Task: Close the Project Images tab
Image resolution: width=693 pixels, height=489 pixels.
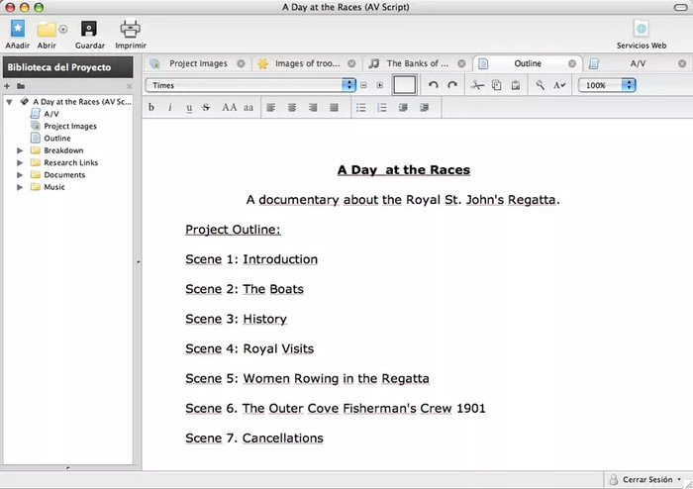Action: click(241, 63)
